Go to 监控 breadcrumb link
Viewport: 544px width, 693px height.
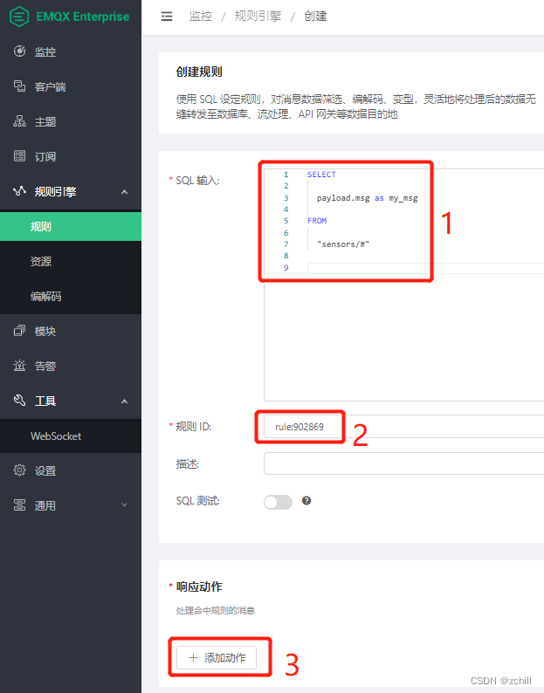pyautogui.click(x=200, y=17)
